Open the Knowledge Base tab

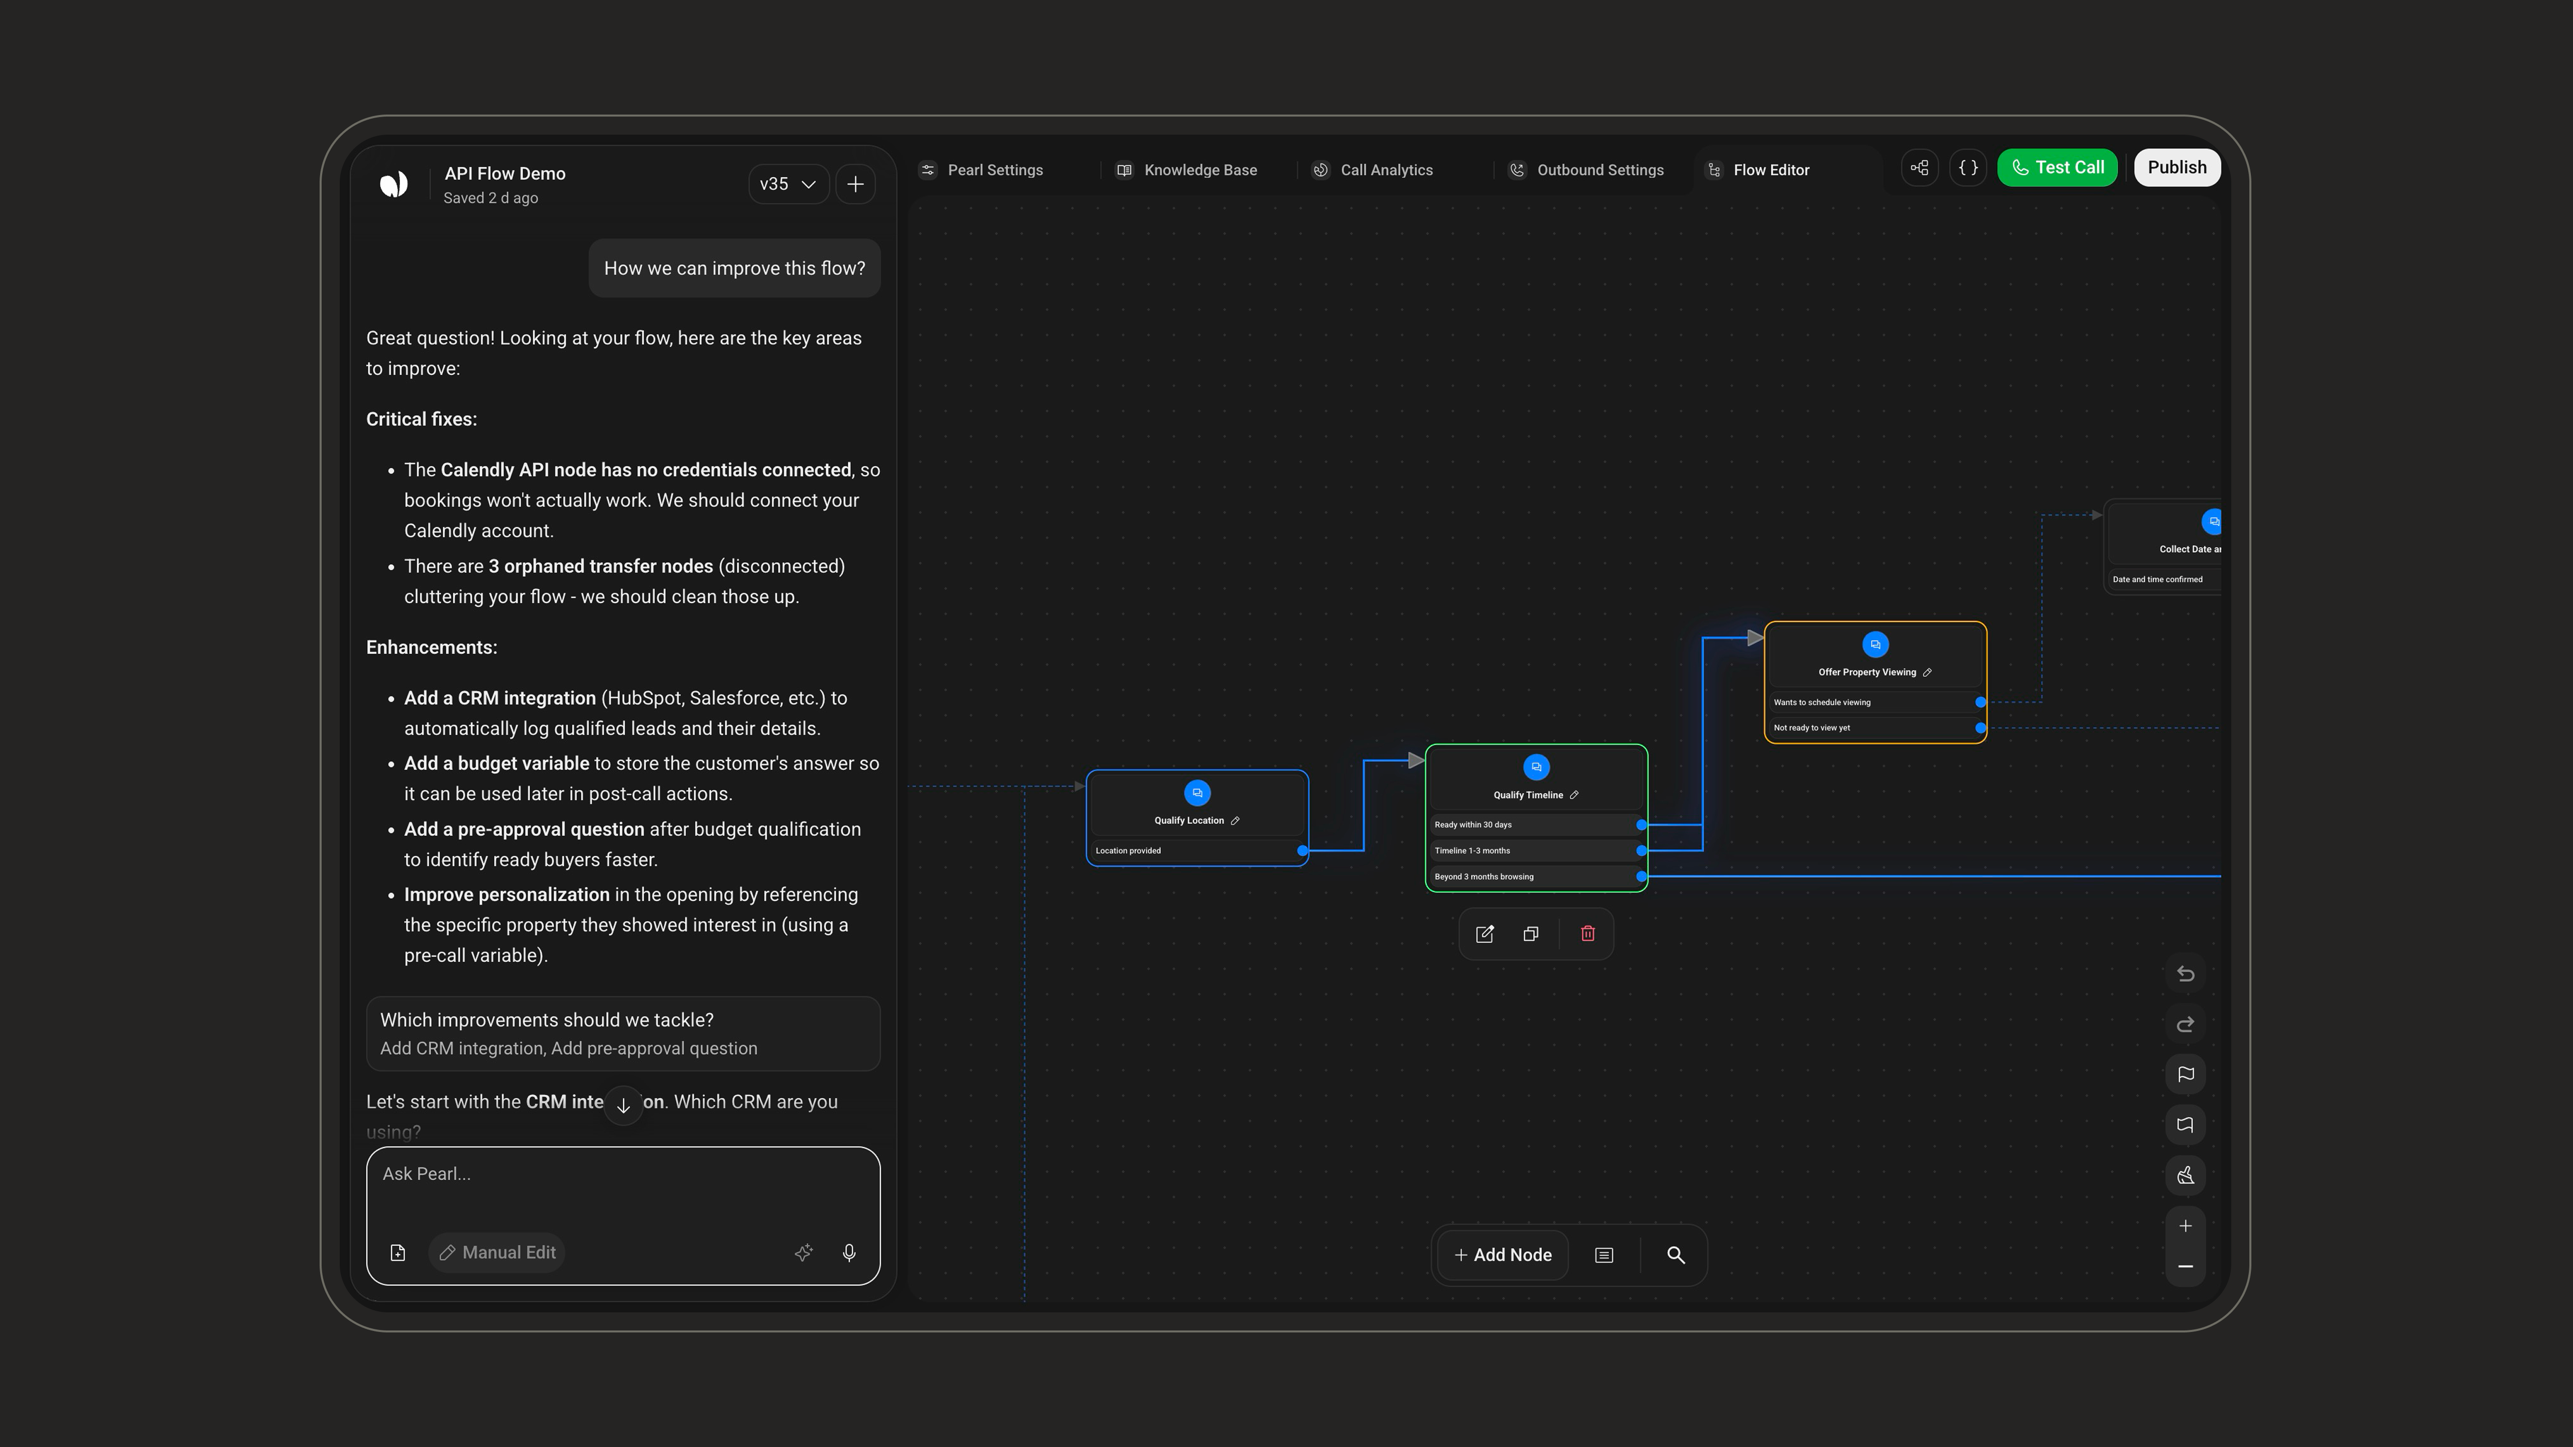(x=1186, y=170)
